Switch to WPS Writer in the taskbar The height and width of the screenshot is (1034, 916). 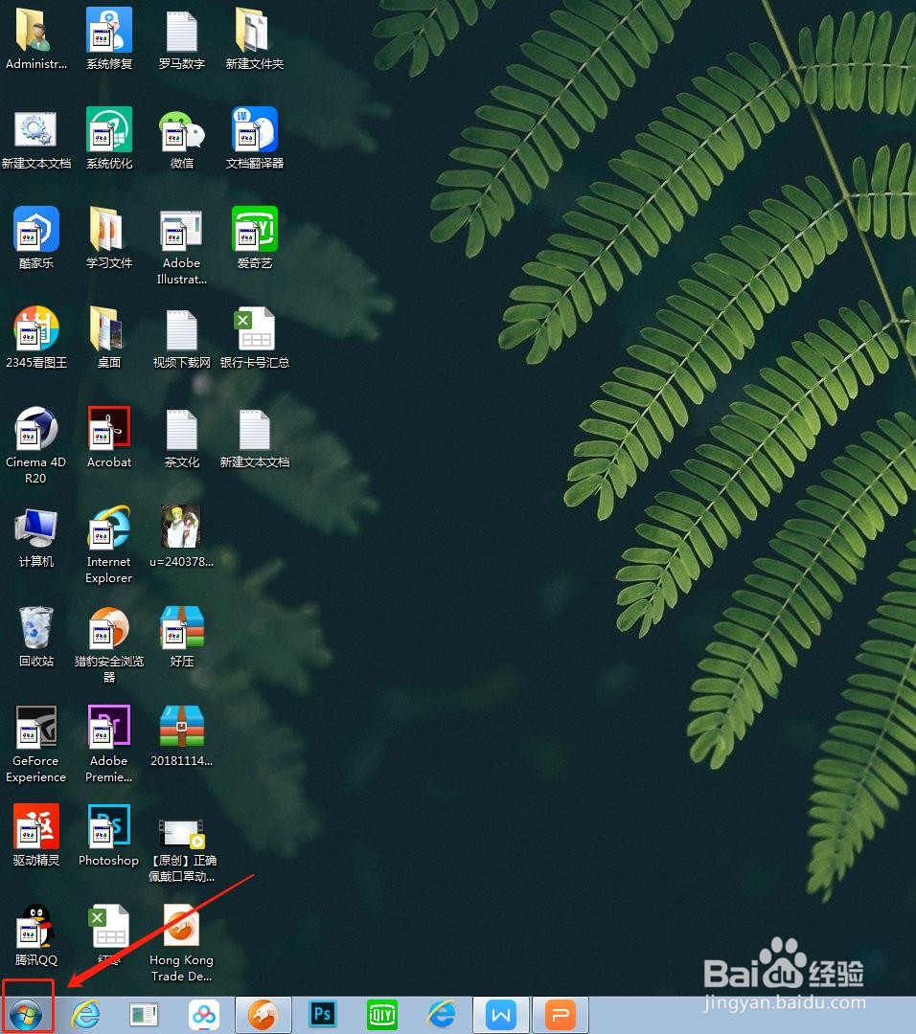click(501, 1014)
